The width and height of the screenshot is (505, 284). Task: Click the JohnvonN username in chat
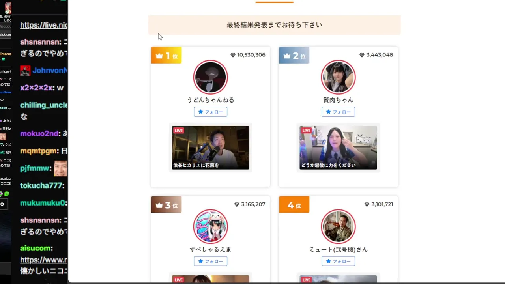50,71
